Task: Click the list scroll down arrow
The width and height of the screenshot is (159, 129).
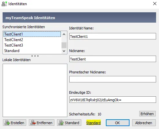Action: coord(64,51)
